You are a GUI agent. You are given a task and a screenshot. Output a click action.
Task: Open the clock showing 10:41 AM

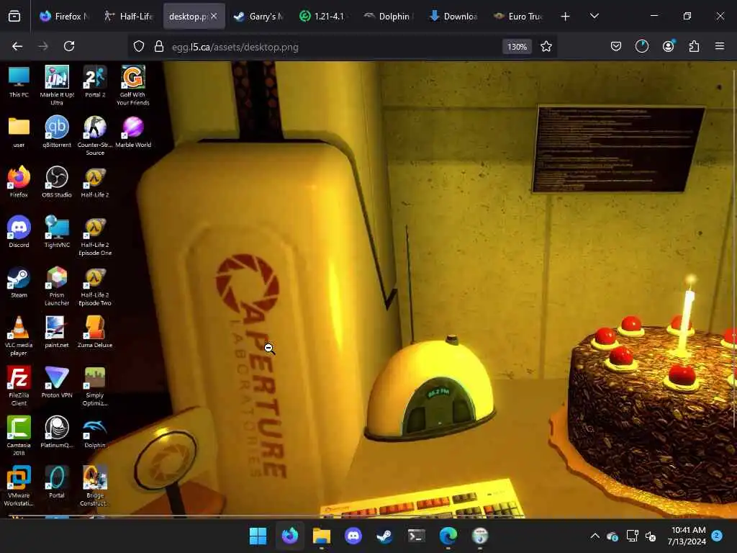pos(687,536)
